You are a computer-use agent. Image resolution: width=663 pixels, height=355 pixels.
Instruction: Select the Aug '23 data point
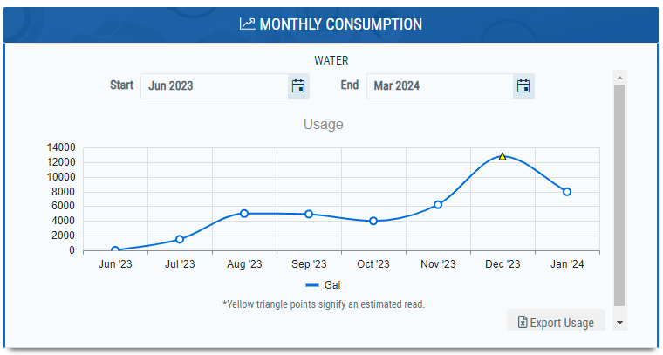244,214
